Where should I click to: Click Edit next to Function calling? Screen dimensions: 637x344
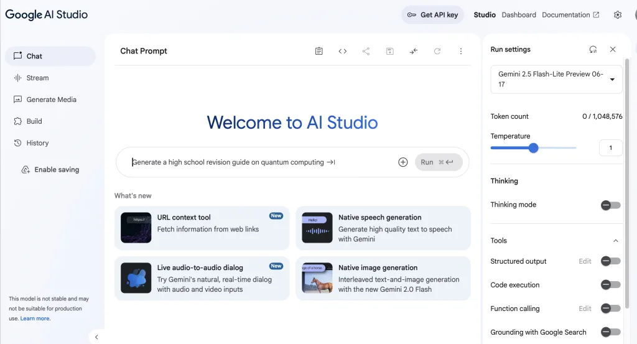coord(585,309)
